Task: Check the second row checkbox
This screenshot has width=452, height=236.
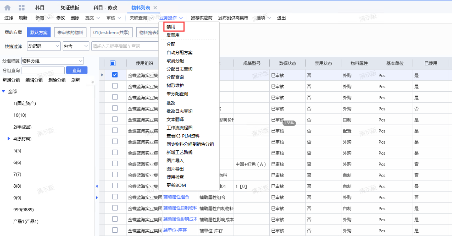Action: (x=115, y=86)
